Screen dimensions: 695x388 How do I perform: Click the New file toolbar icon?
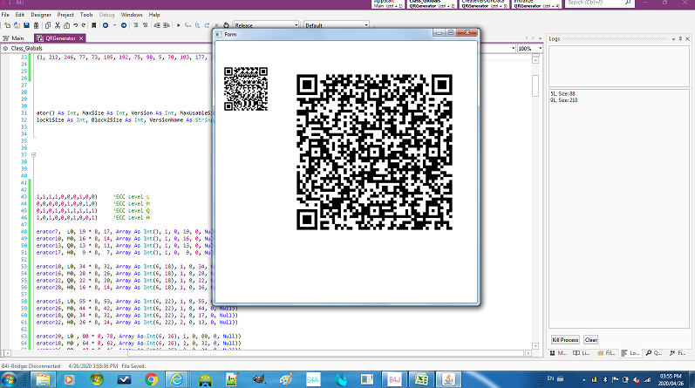pos(7,25)
